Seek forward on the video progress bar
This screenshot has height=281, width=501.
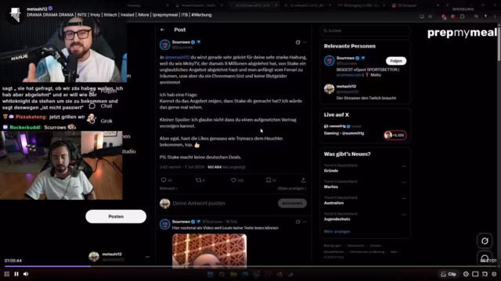(287, 266)
